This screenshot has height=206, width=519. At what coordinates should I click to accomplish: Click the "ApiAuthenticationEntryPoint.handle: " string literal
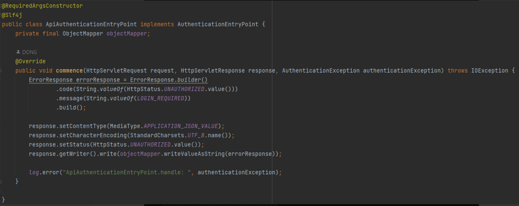click(127, 173)
